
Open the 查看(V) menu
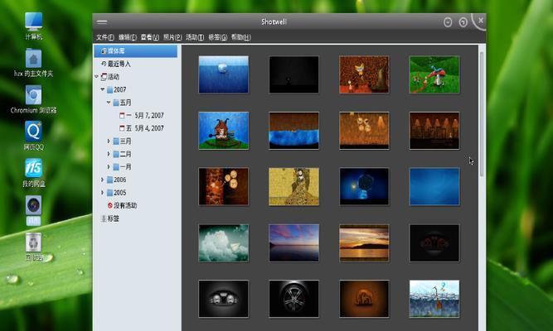point(150,37)
